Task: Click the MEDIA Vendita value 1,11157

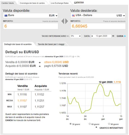Action: [22, 101]
